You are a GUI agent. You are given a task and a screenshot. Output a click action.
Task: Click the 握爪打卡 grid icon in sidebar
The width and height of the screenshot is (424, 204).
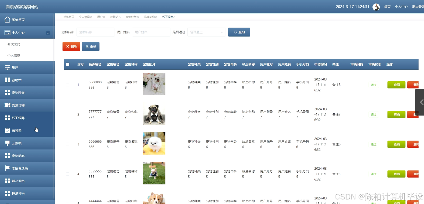coord(7,193)
